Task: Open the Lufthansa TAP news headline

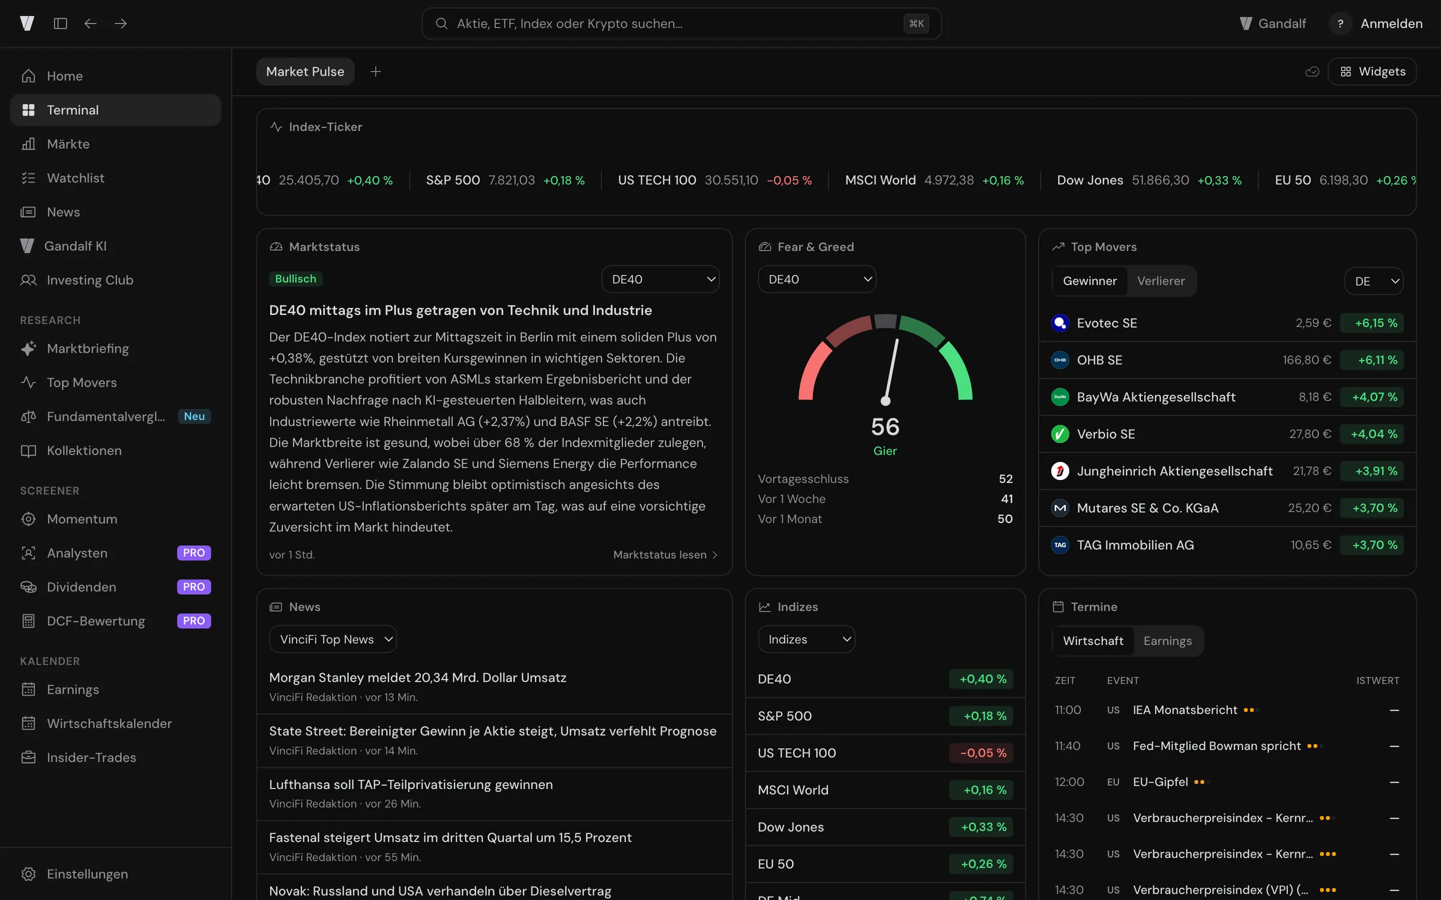Action: [x=411, y=785]
